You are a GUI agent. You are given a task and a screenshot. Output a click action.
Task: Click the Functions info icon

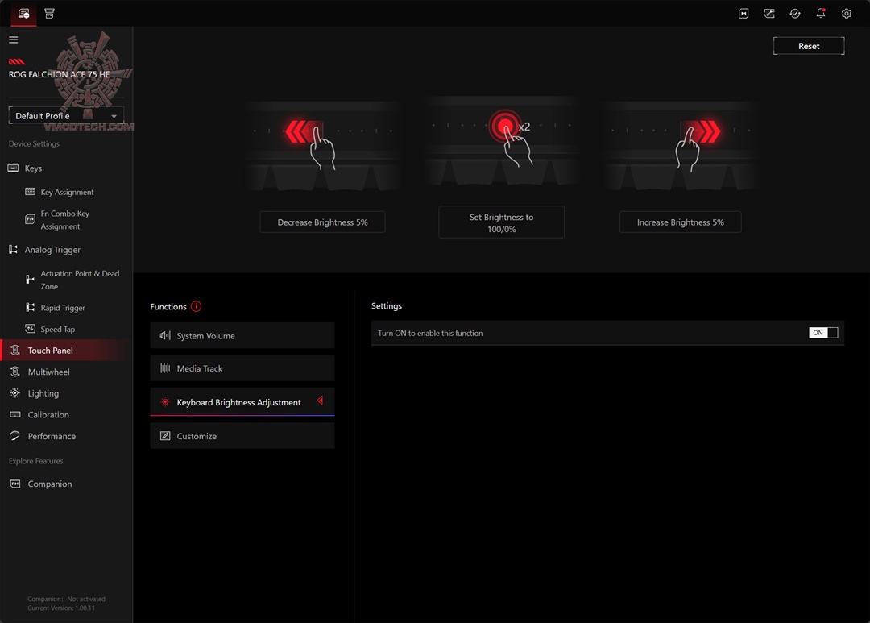196,306
